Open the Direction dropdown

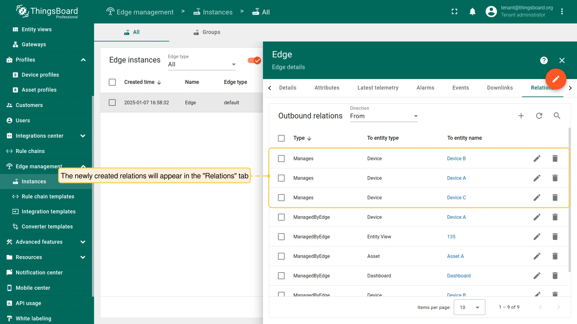click(383, 116)
